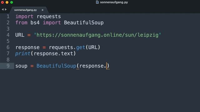The image size is (200, 112).
Task: Click the sonnenaufgang.online URL string
Action: coord(97,35)
